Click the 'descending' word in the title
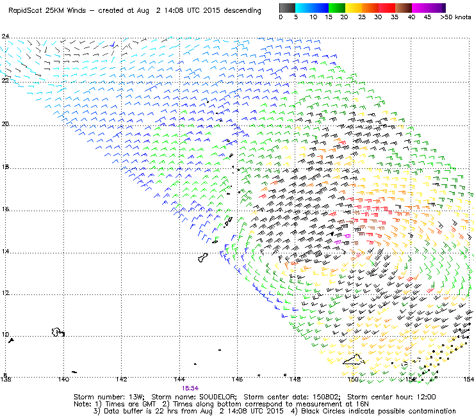Screen dimensions: 474x416 pos(242,11)
